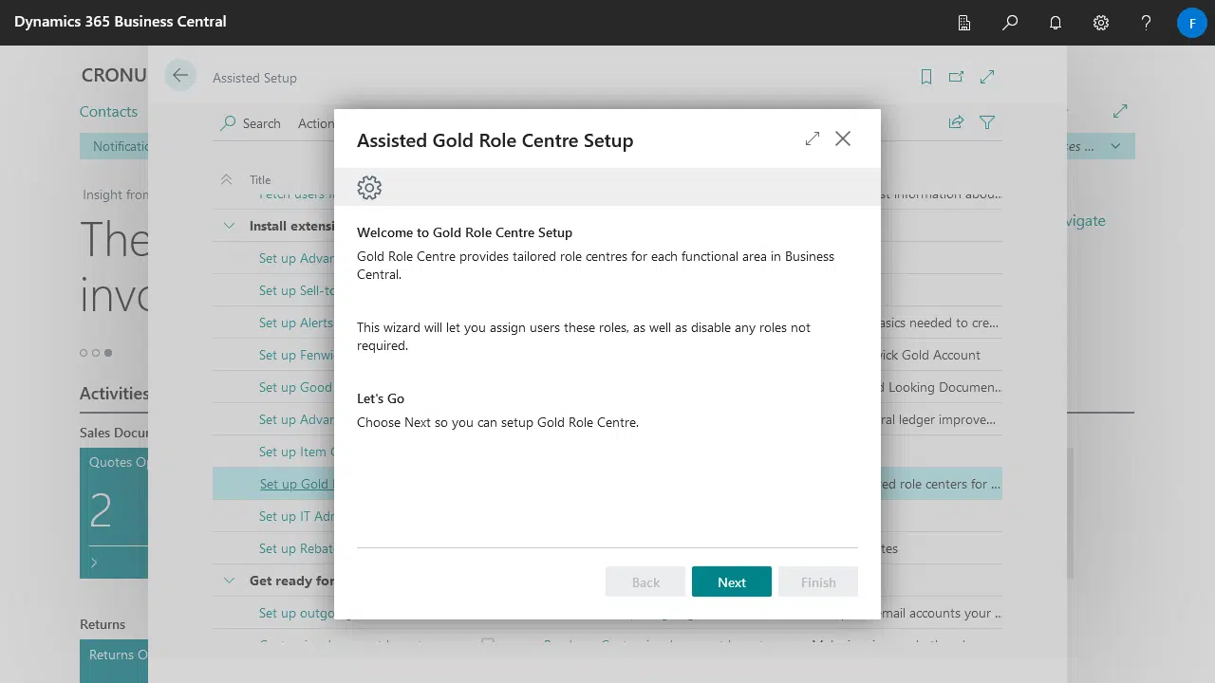The image size is (1215, 683).
Task: Open the Set up IT Admin link
Action: click(296, 516)
